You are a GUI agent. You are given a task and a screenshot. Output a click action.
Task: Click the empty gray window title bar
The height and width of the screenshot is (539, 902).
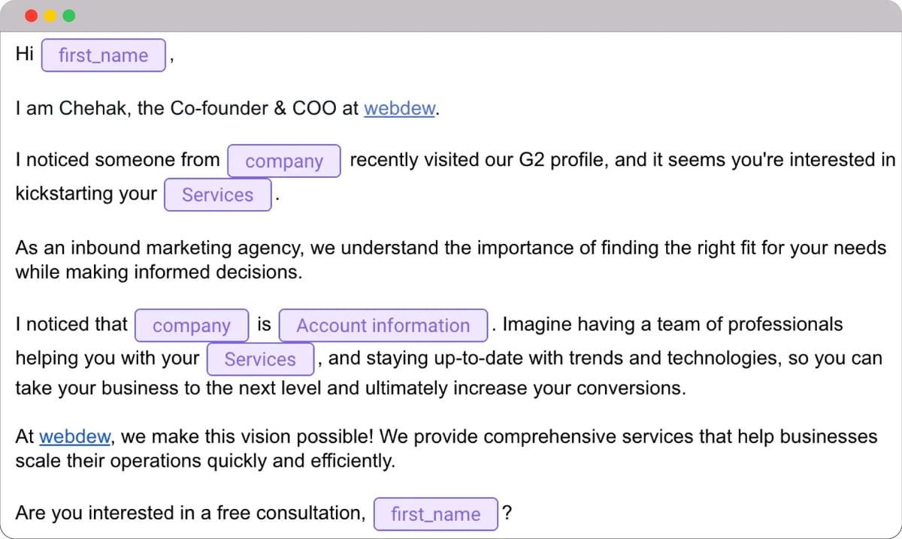click(x=451, y=16)
